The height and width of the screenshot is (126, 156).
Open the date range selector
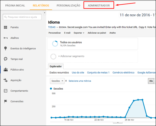pos(138,15)
